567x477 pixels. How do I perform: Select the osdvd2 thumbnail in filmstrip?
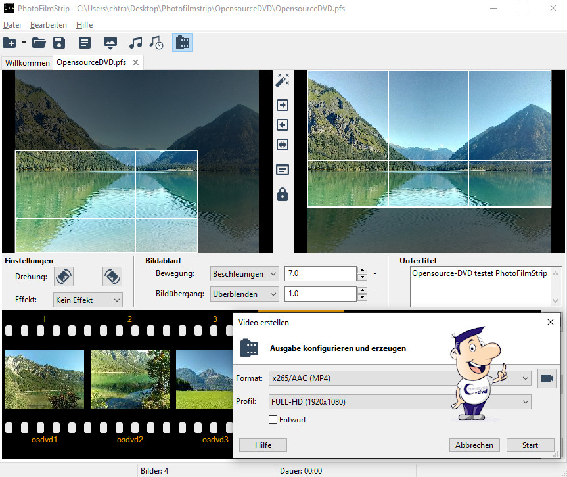pyautogui.click(x=129, y=379)
